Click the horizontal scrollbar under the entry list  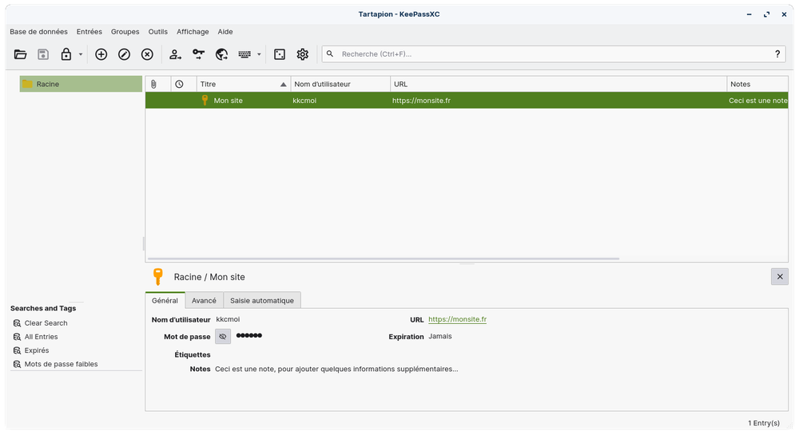click(x=384, y=259)
